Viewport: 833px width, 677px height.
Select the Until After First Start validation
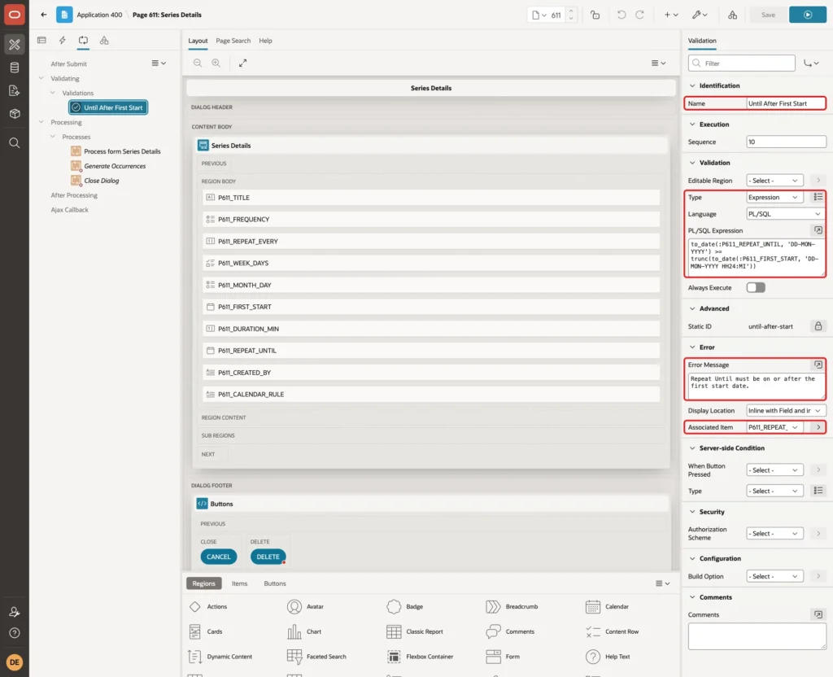pos(108,107)
